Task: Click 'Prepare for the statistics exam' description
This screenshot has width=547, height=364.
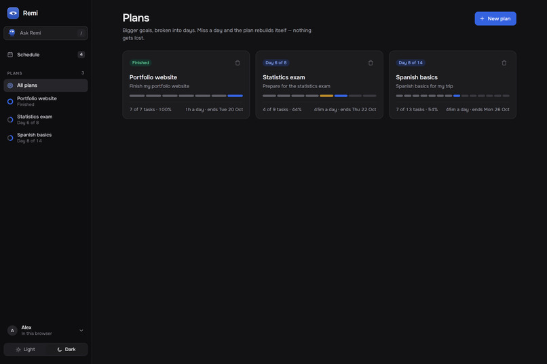Action: click(x=297, y=86)
